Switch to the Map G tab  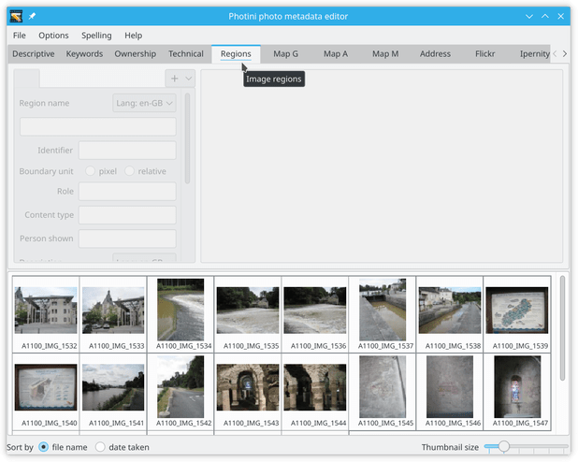(x=285, y=54)
